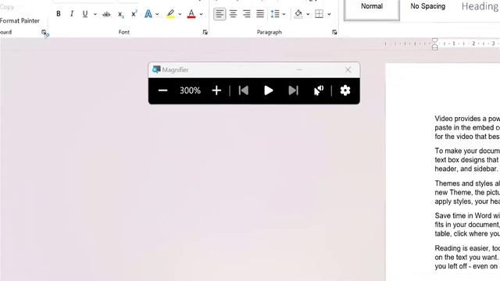Go to previous sentence in Magnifier
The height and width of the screenshot is (281, 500).
tap(244, 91)
